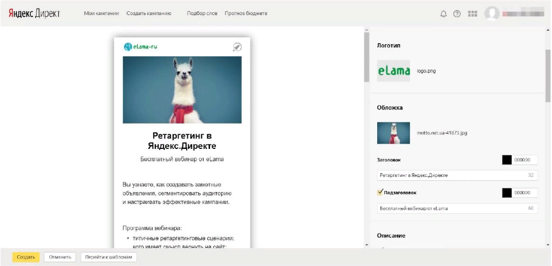Toggle the Подзаголовок checkbox
The image size is (552, 266).
click(380, 192)
